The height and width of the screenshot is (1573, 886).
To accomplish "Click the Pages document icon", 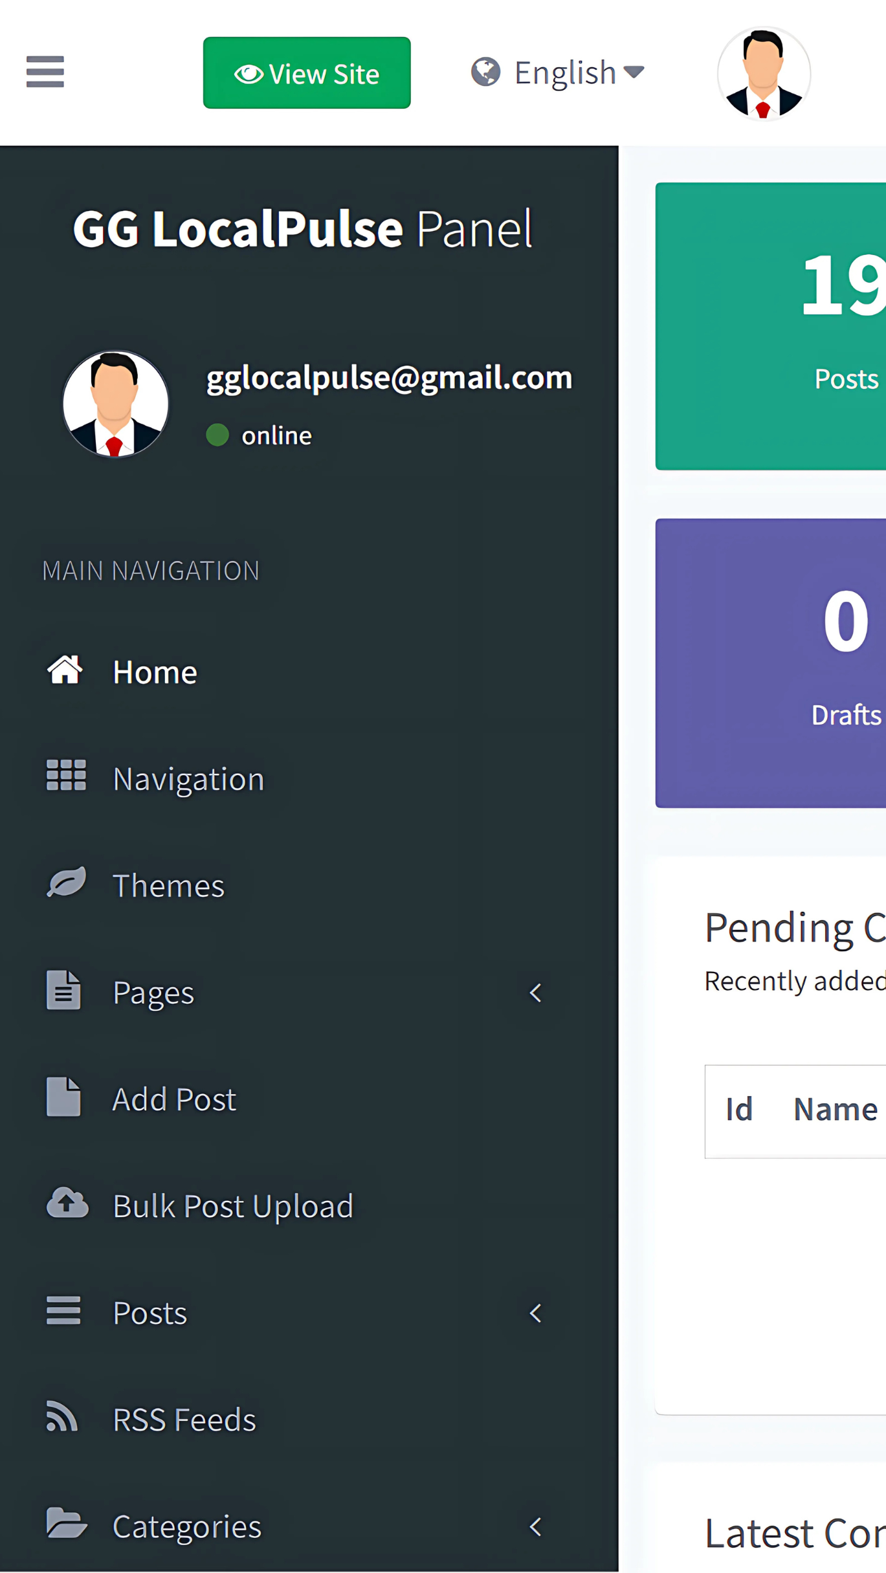I will click(x=63, y=990).
